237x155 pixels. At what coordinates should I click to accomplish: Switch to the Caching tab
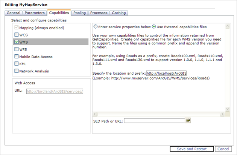pos(118,13)
